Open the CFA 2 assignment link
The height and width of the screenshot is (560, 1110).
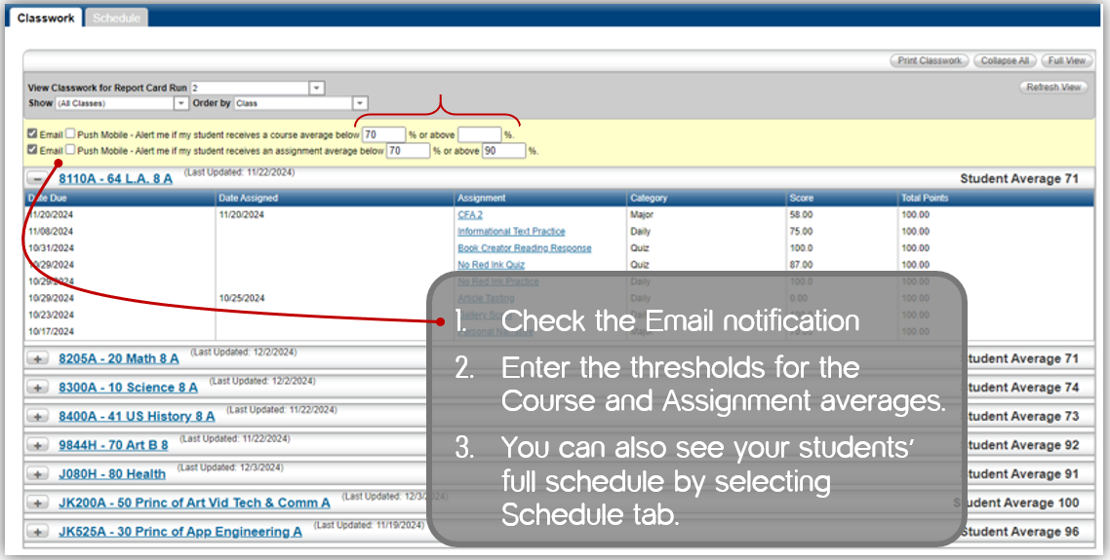click(x=470, y=215)
